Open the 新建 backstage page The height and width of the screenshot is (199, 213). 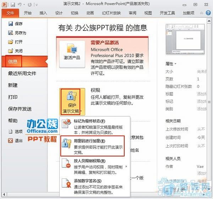pyautogui.click(x=13, y=85)
